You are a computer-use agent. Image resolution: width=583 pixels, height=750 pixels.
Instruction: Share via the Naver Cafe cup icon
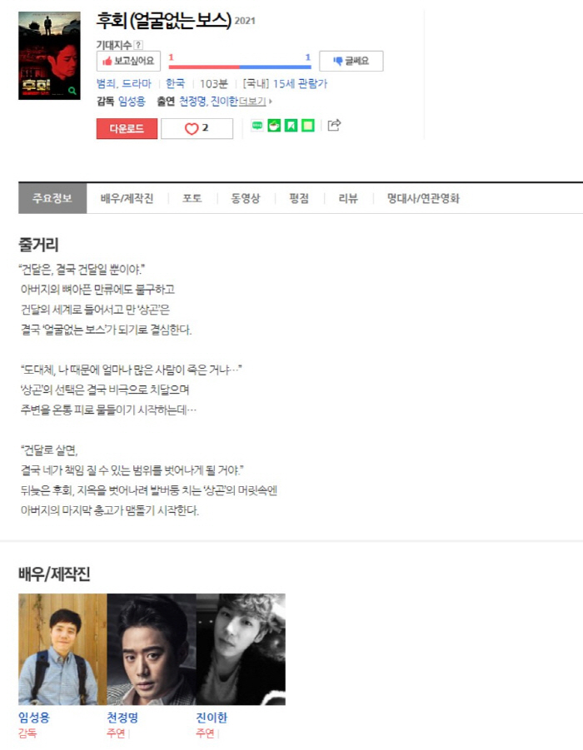point(274,126)
